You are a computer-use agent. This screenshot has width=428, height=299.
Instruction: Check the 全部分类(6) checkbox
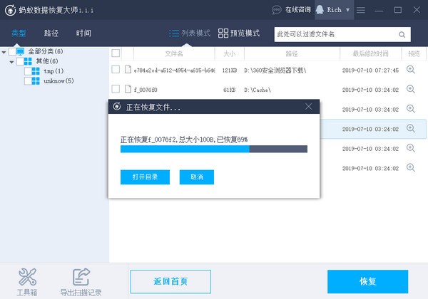pyautogui.click(x=12, y=51)
